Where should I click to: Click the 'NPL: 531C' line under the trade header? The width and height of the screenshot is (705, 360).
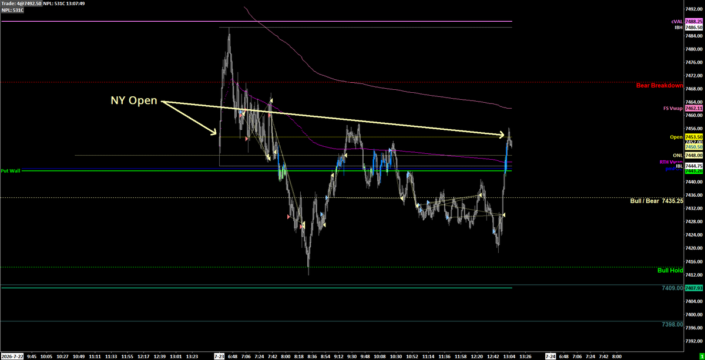(12, 10)
